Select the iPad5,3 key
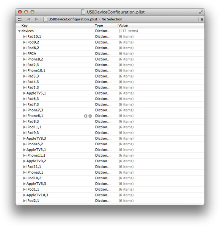 tap(33, 87)
